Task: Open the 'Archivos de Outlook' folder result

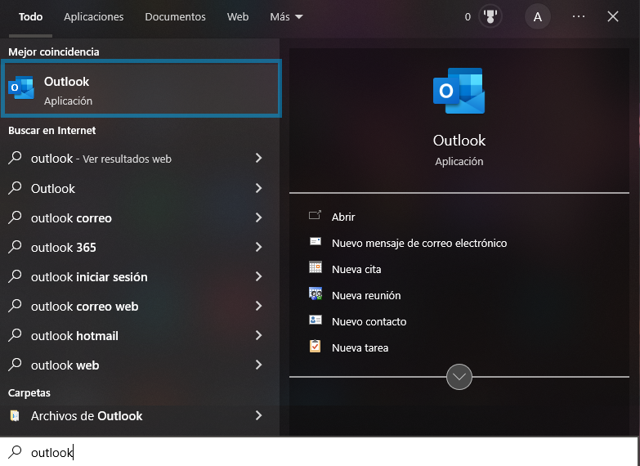Action: tap(87, 415)
